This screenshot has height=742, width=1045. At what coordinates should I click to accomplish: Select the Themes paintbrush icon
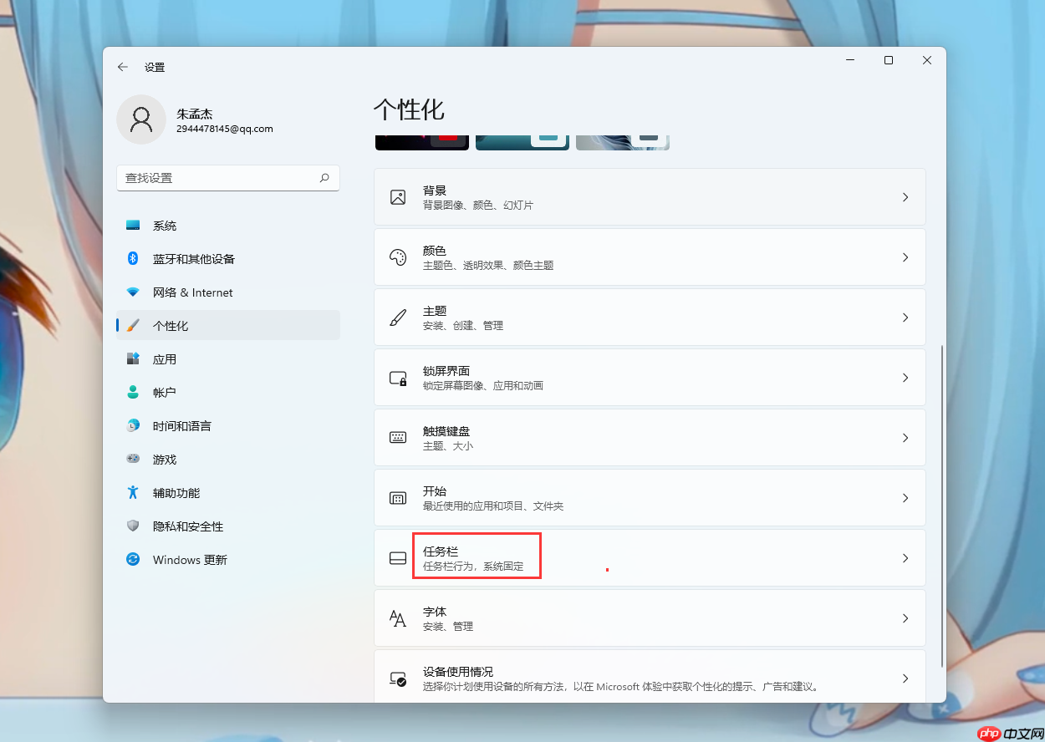click(x=397, y=317)
